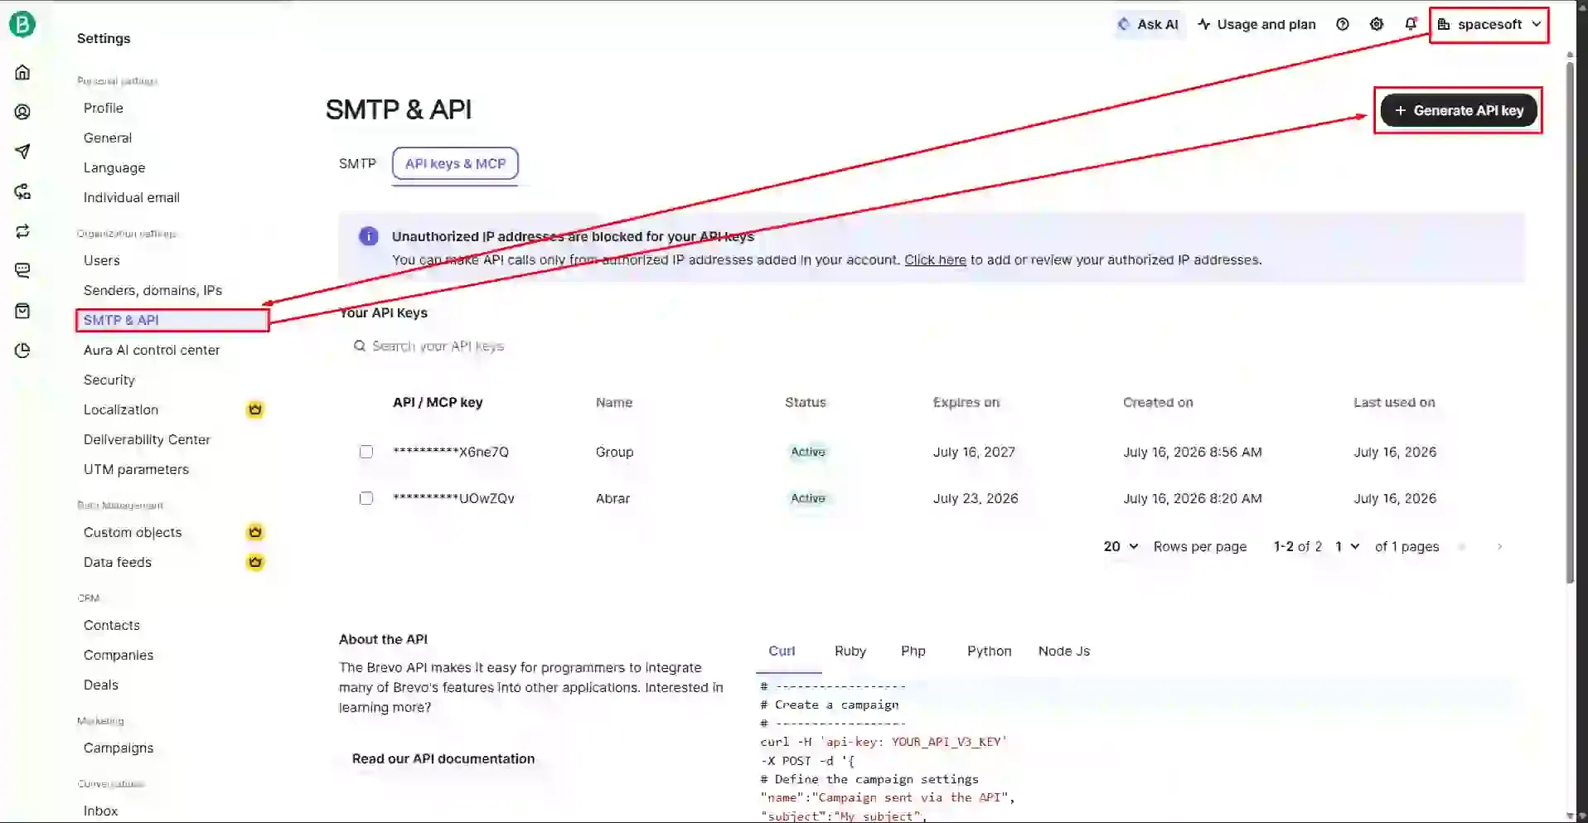Open Custom objects settings

133,532
